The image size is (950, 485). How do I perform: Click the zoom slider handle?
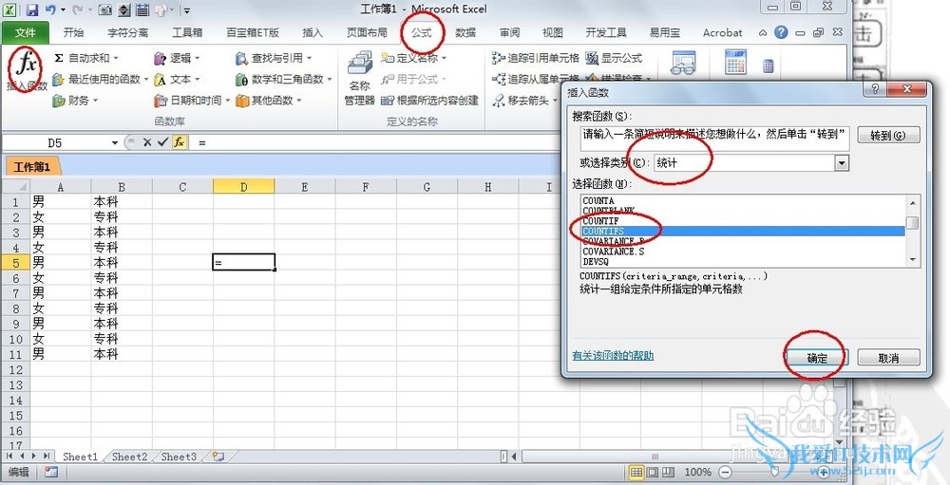tap(775, 472)
